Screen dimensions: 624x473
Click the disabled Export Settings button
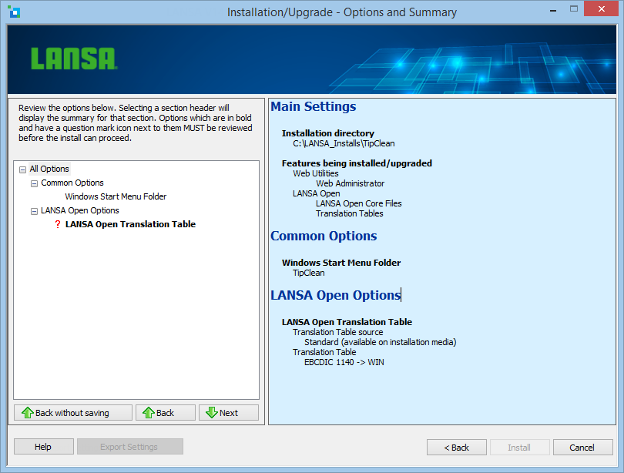[130, 447]
